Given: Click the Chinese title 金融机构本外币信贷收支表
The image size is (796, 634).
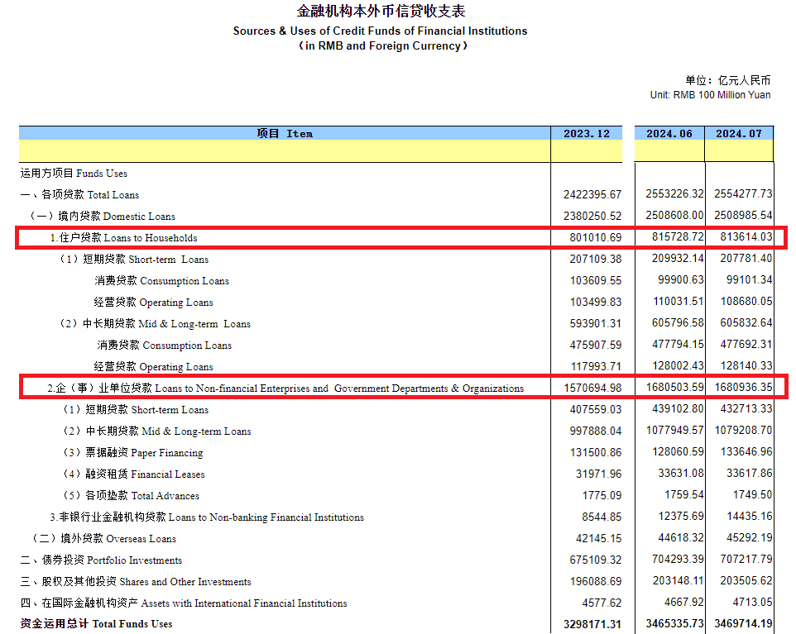Looking at the screenshot, I should (x=381, y=11).
